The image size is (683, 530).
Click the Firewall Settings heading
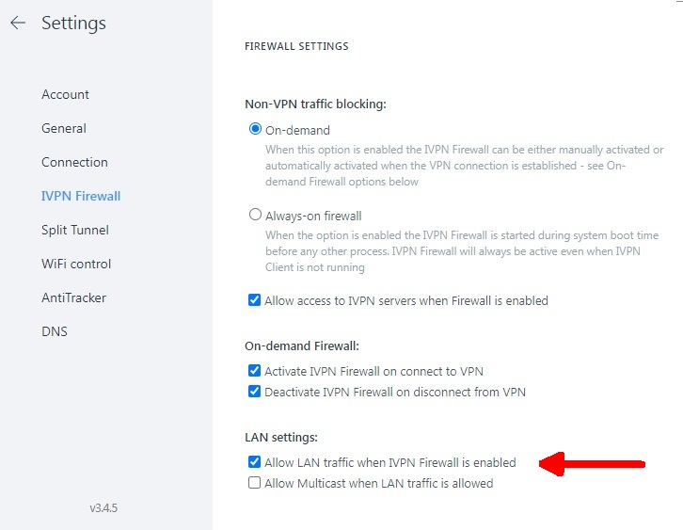[296, 45]
